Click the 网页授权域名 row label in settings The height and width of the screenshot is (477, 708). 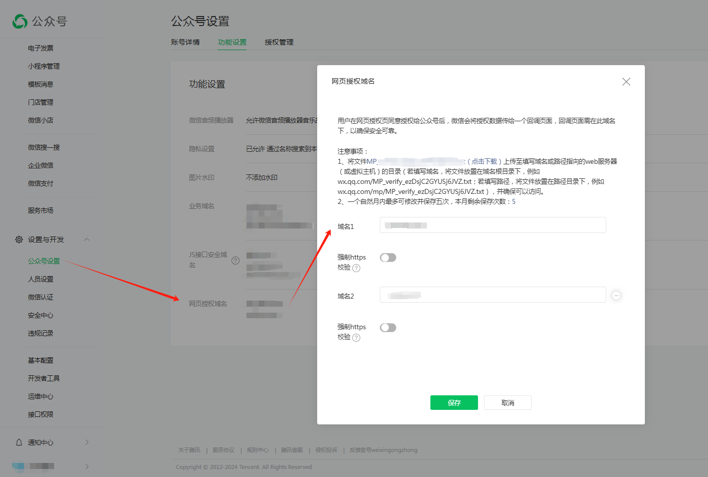[x=208, y=304]
